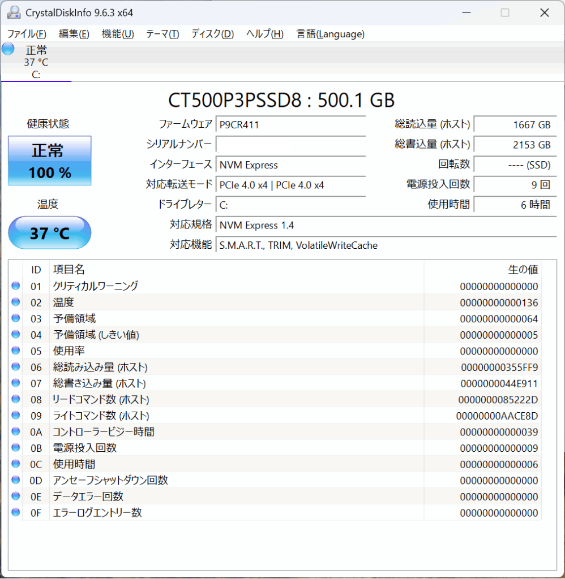Click status orb for 0B 電源投入回数 row

pos(15,448)
